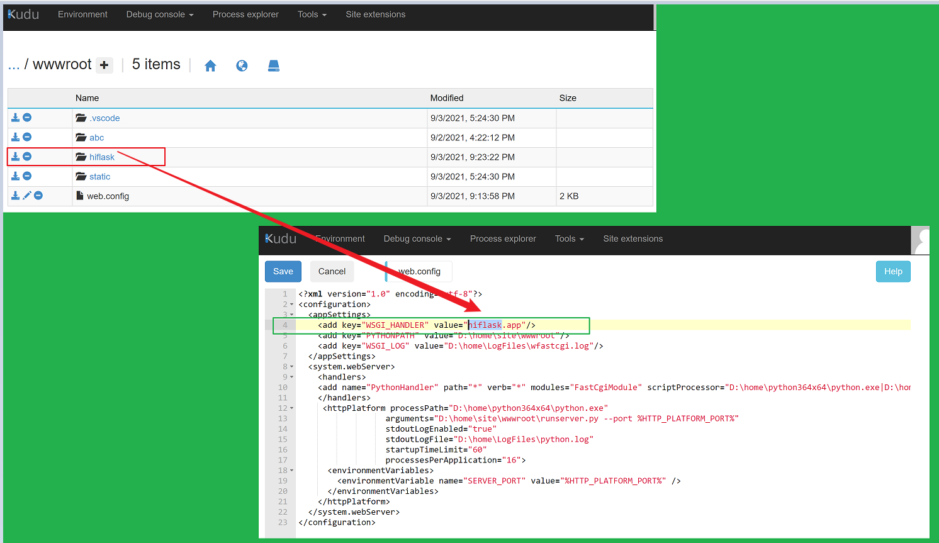This screenshot has width=939, height=543.
Task: Click the home icon in wwwroot breadcrumb
Action: pyautogui.click(x=210, y=65)
